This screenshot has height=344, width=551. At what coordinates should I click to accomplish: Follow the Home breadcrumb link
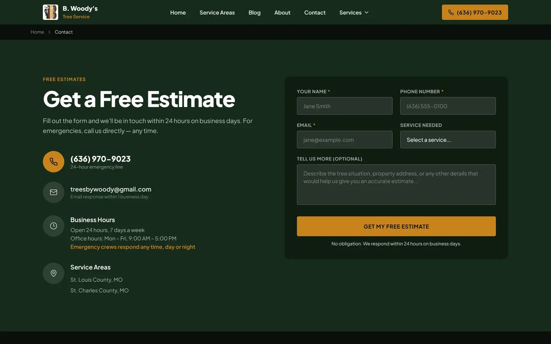37,32
